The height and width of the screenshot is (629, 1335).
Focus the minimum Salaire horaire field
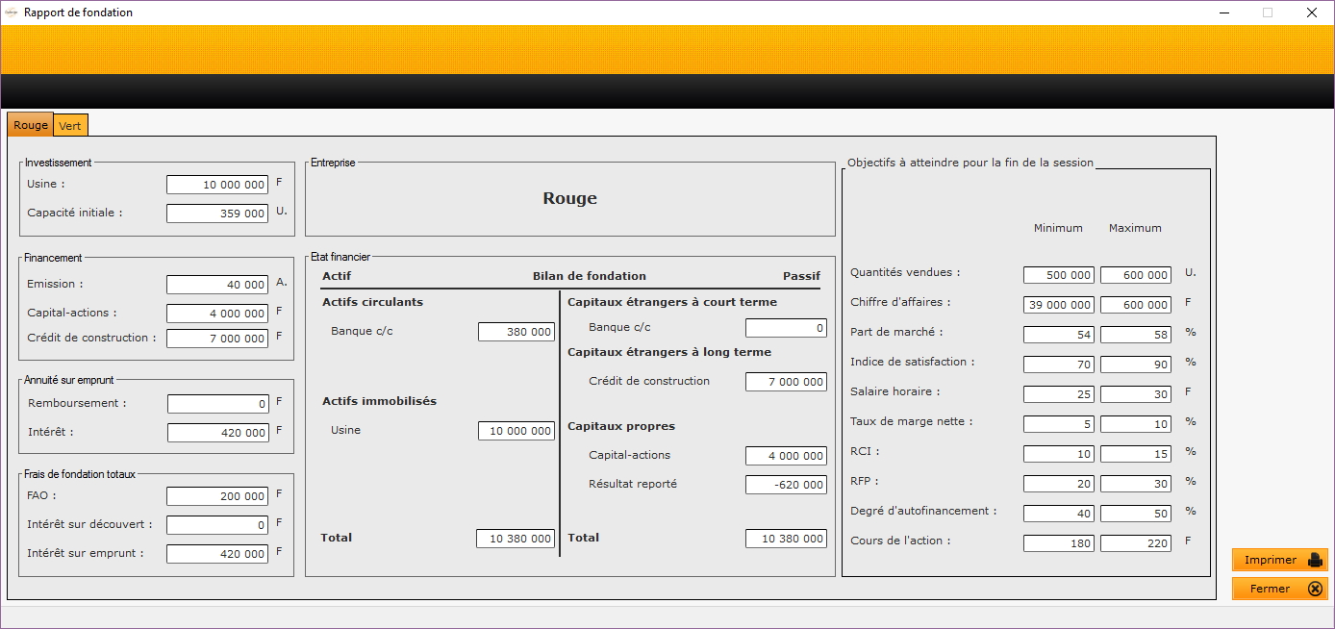coord(1059,394)
